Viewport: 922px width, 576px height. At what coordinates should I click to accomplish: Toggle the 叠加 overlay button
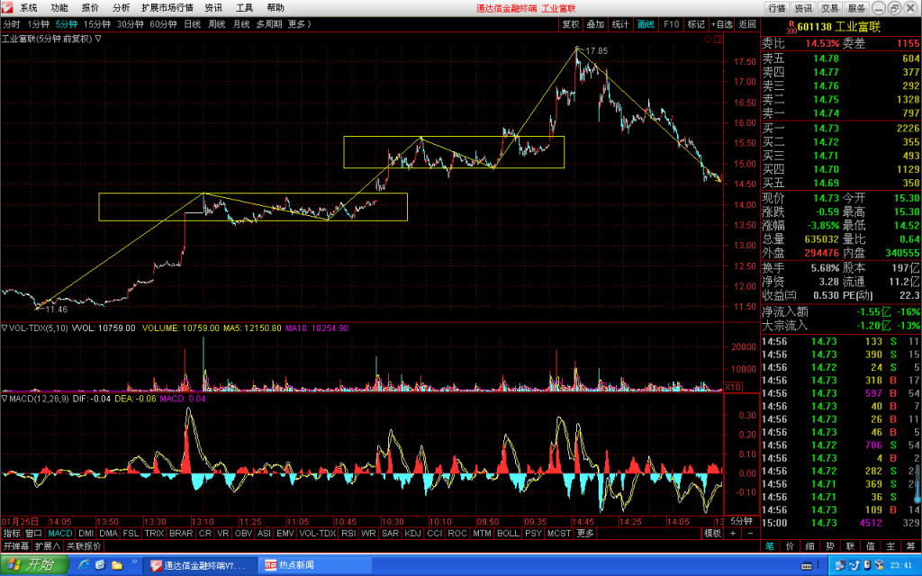click(595, 24)
